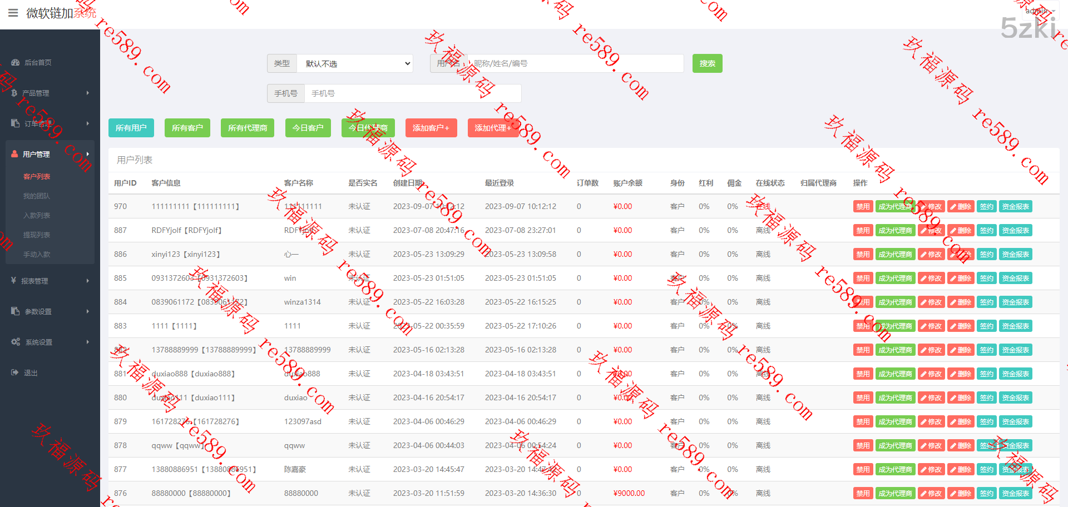Click the copy icon beside 参数设置
Viewport: 1068px width, 507px height.
16,311
